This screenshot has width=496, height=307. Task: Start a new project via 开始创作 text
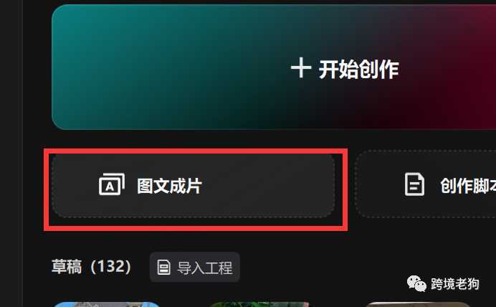click(x=358, y=70)
